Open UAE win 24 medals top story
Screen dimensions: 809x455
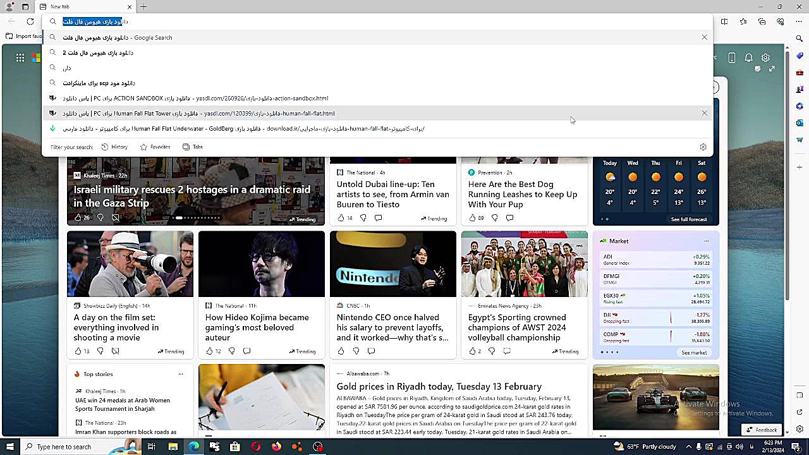(x=123, y=404)
